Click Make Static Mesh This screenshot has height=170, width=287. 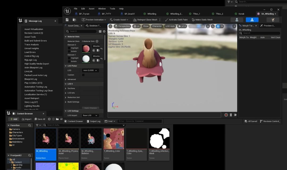coord(202,20)
